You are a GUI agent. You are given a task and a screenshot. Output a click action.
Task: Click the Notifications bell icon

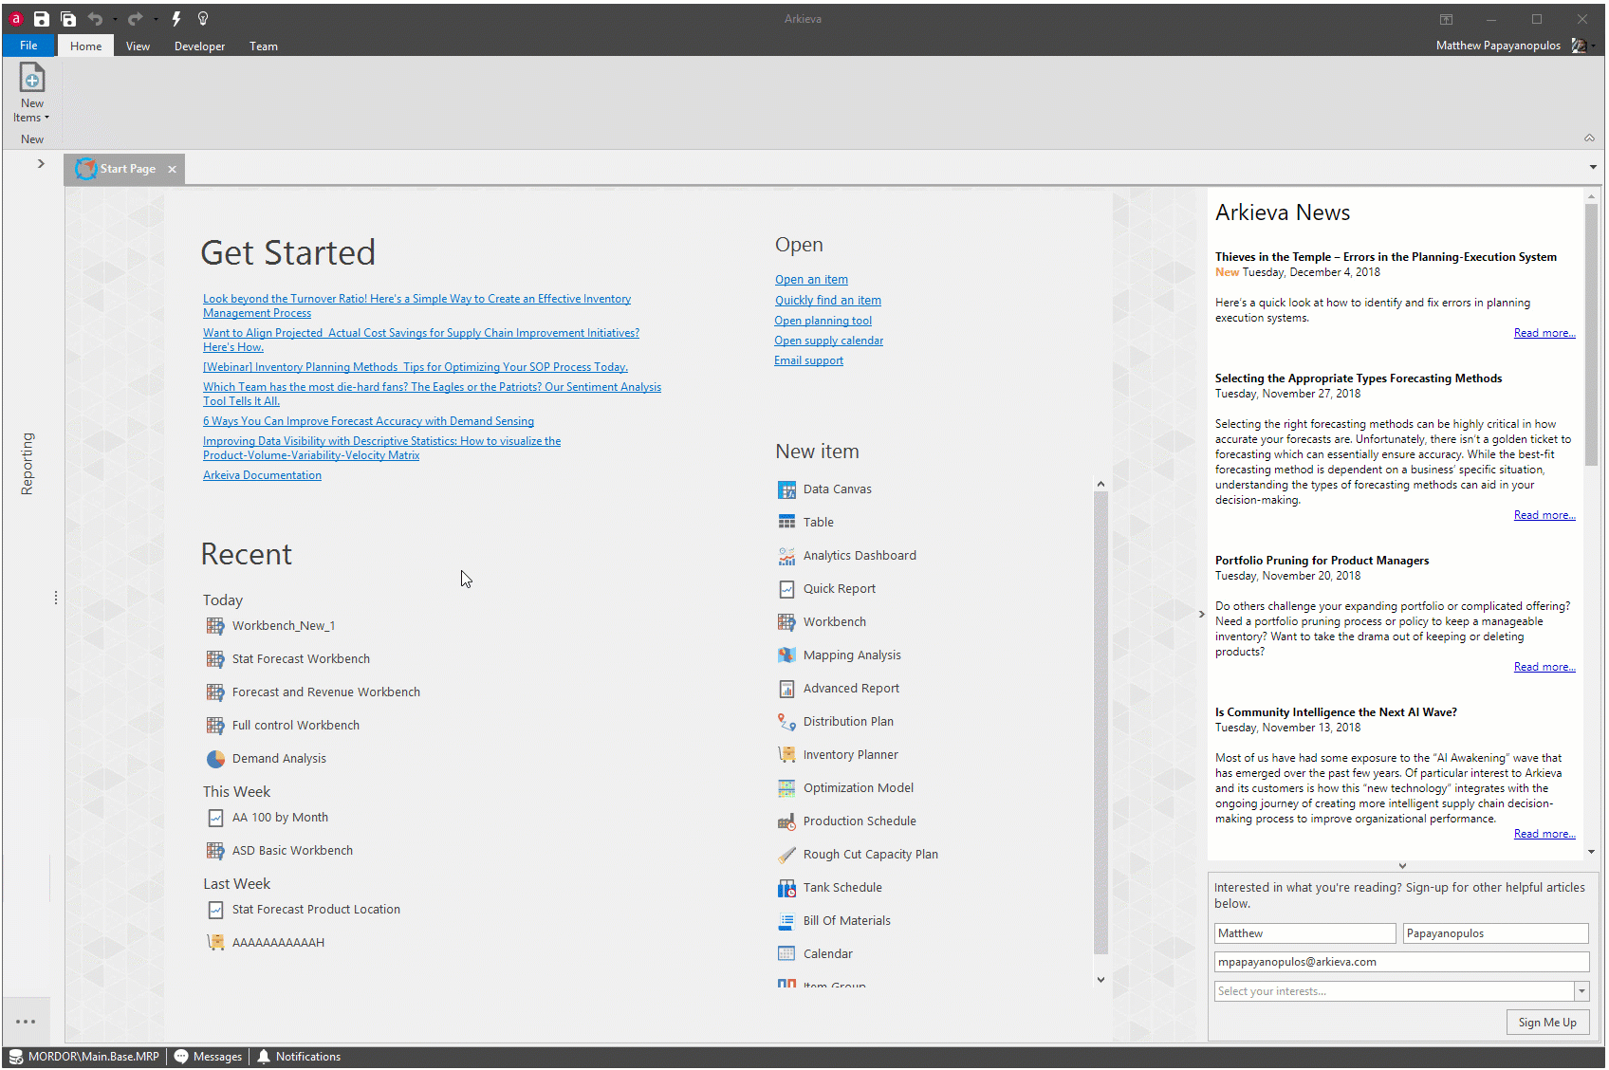click(x=264, y=1057)
